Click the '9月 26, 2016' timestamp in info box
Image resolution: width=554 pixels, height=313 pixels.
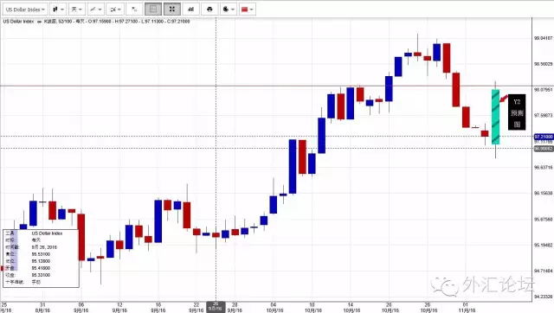coord(44,247)
